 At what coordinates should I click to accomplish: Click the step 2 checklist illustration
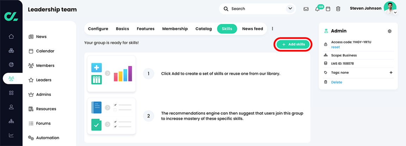tap(112, 116)
